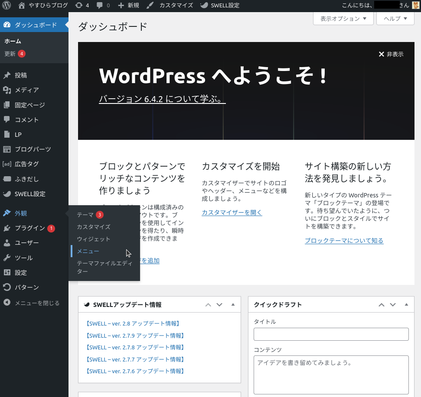This screenshot has height=397, width=421.
Task: Open the user avatar at top right
Action: coord(415,5)
